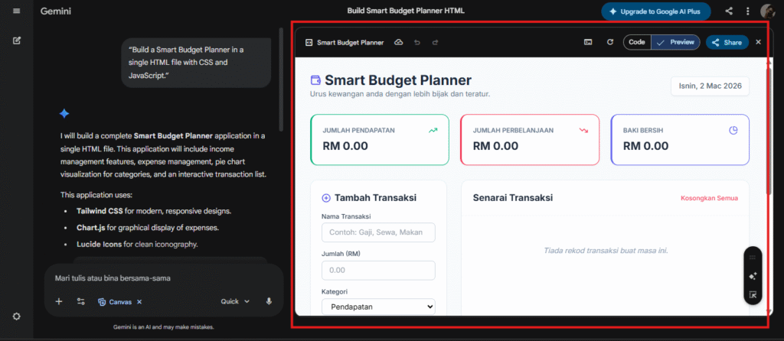Click the Nama Transaksi input field
The height and width of the screenshot is (341, 784).
tap(378, 232)
